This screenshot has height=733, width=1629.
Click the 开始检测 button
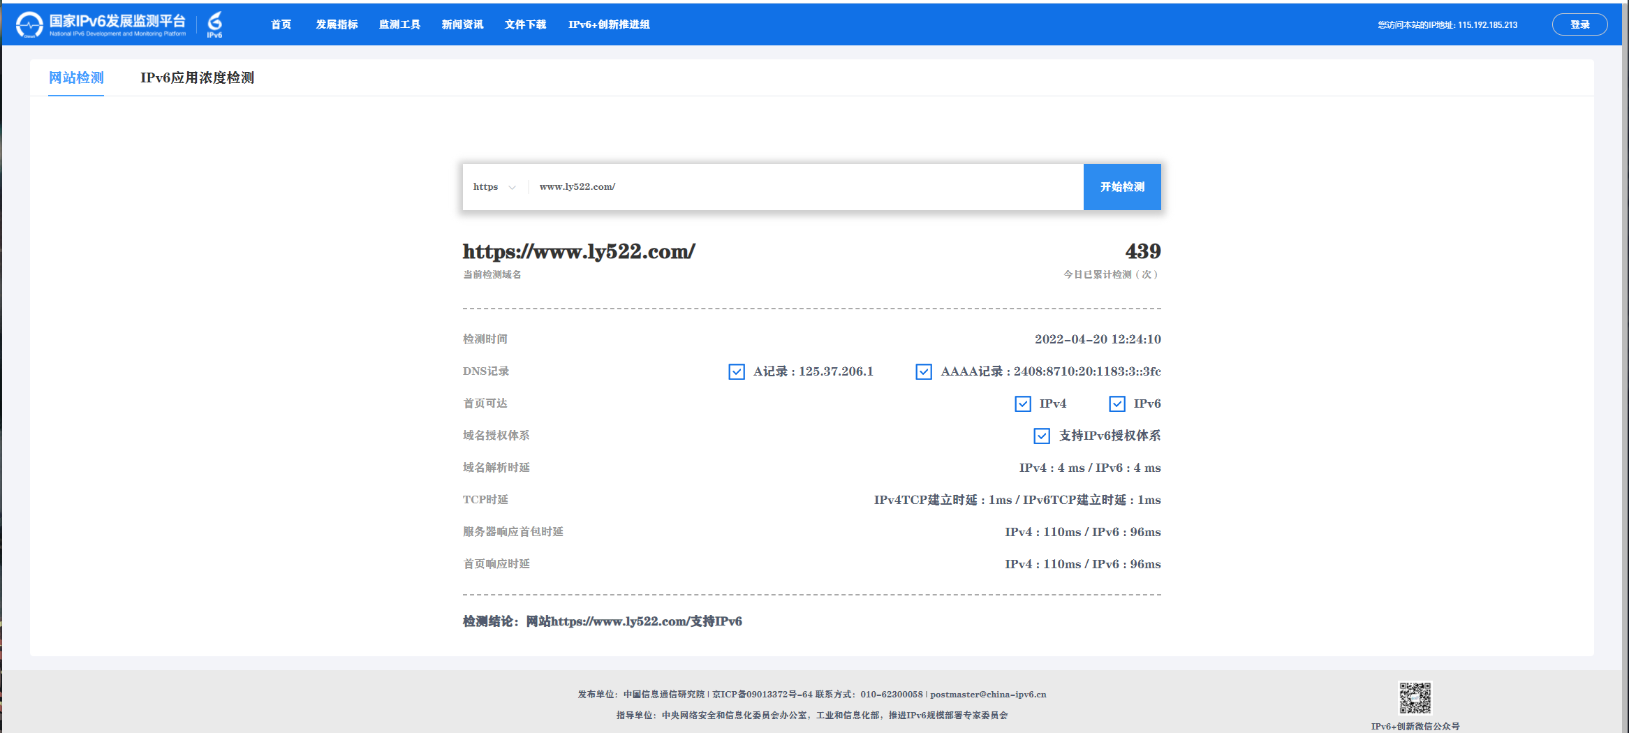point(1121,186)
